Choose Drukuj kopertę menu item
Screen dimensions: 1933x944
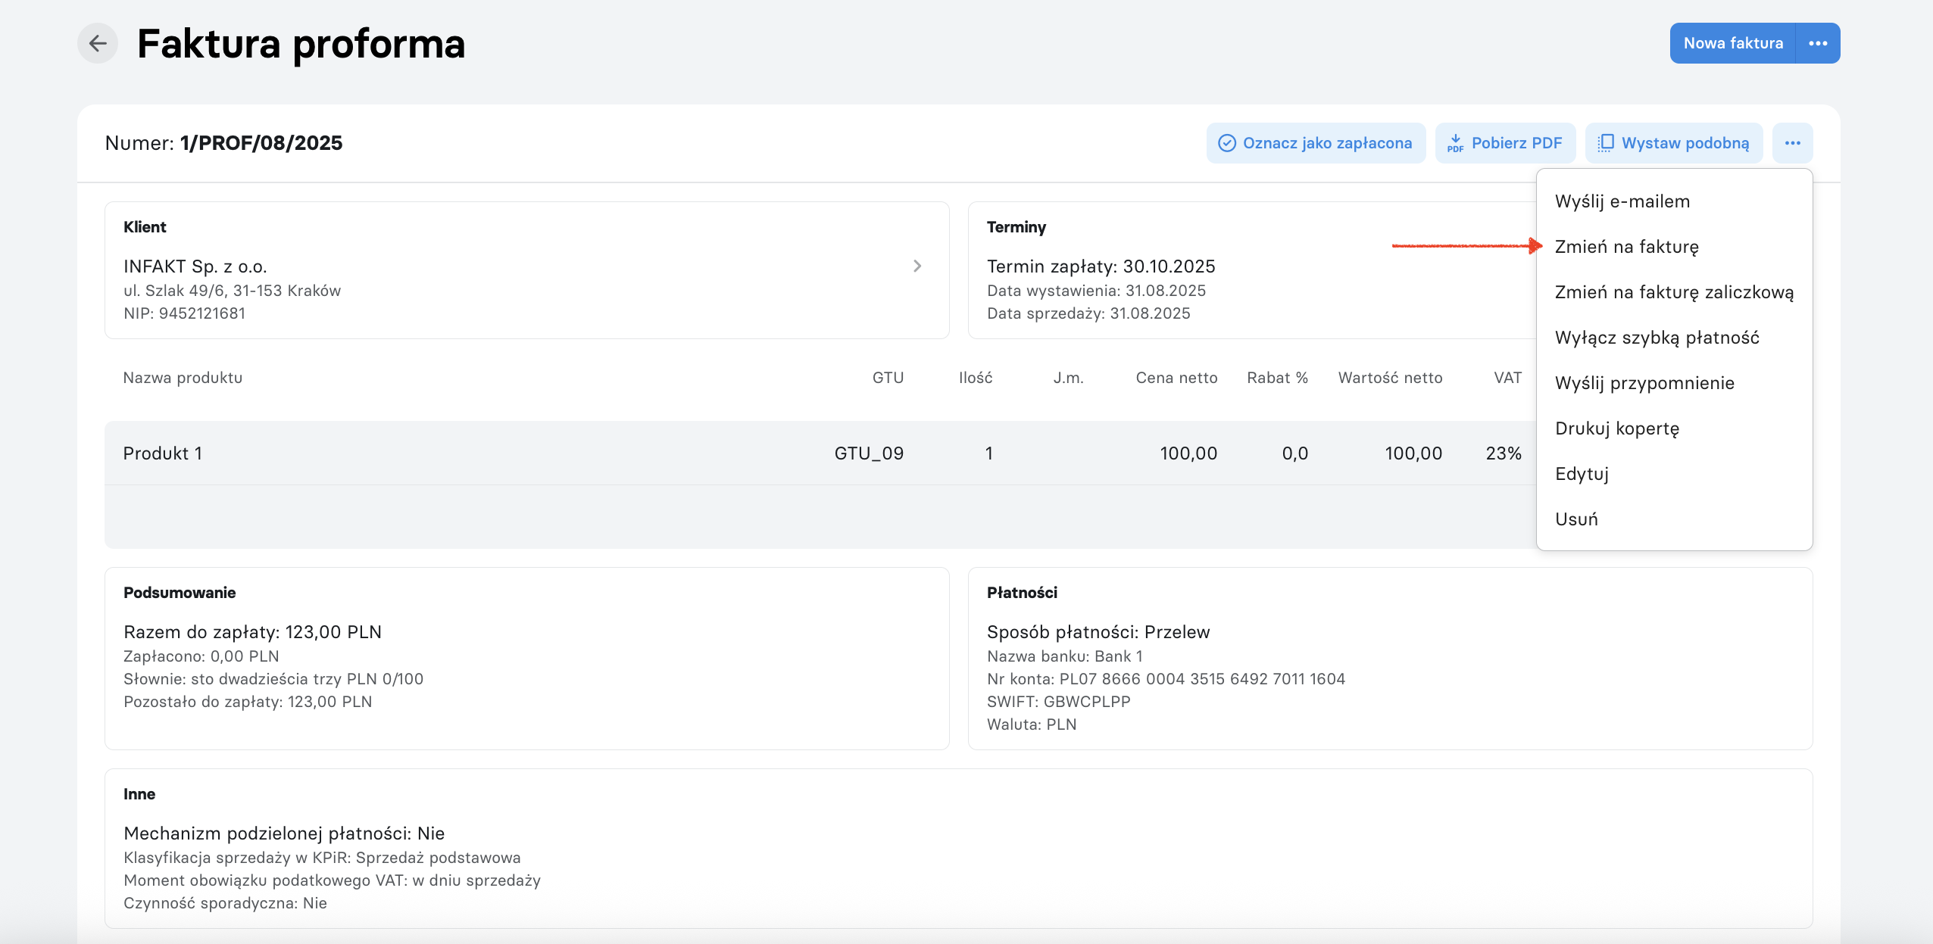tap(1674, 428)
